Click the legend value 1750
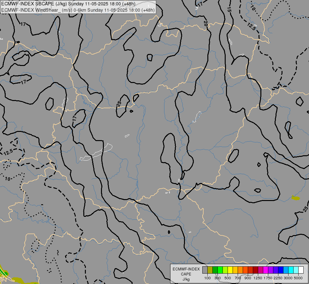Viewport: 309px width, 284px height. tap(268, 278)
